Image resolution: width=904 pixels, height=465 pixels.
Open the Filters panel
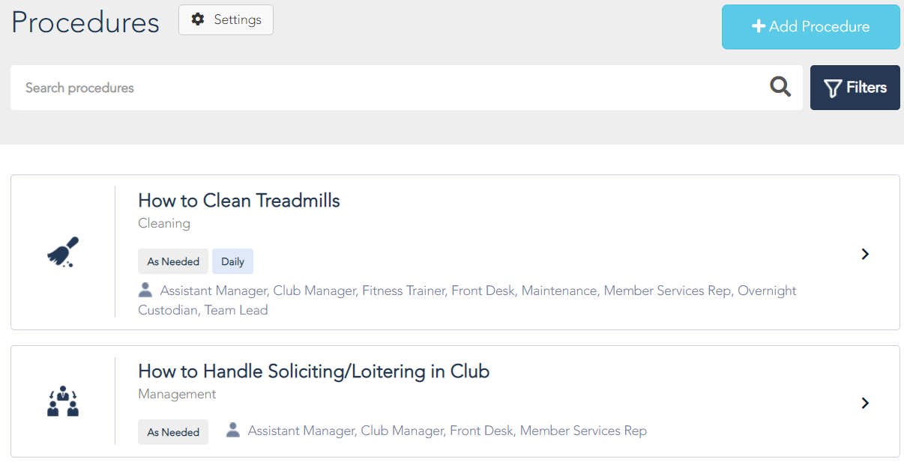[x=855, y=88]
